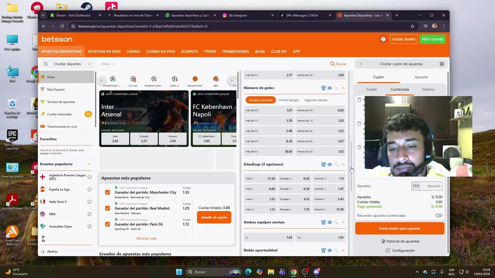Go to the CASINO menu item
The height and width of the screenshot is (278, 495).
133,51
